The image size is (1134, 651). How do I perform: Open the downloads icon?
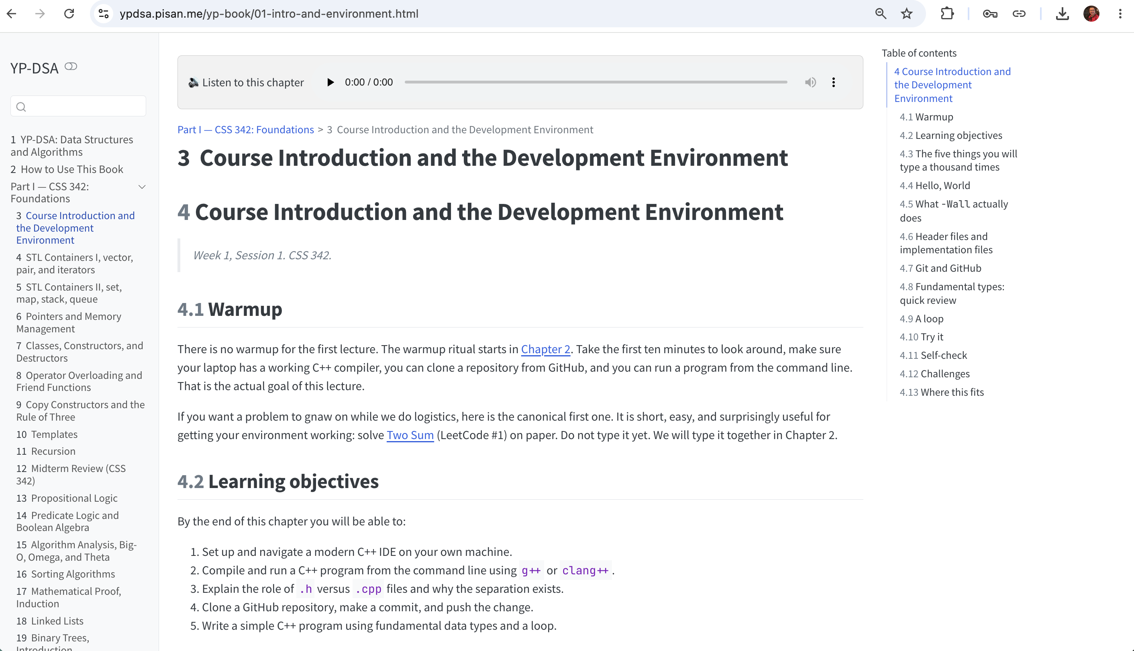1063,13
